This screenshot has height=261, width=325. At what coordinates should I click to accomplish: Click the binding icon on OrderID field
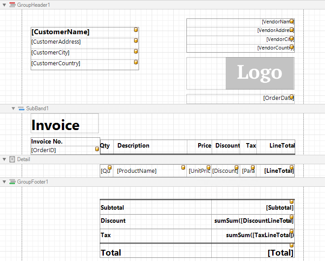point(97,149)
